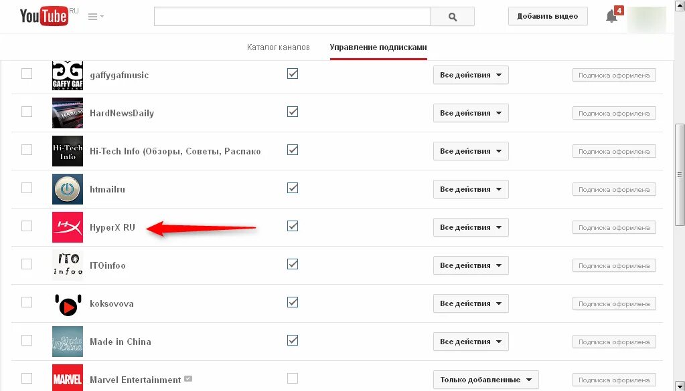Open the ITOinfoo channel name link
This screenshot has height=391, width=685.
[107, 265]
